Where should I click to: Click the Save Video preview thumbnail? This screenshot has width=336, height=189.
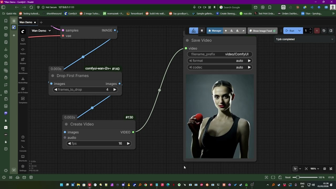pos(220,117)
